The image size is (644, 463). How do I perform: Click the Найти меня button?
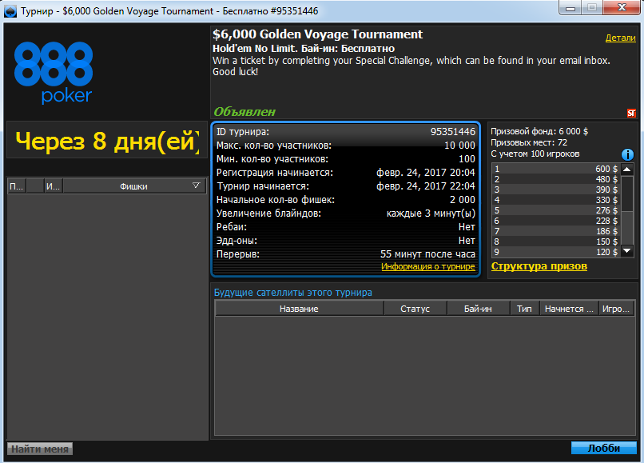tap(40, 449)
